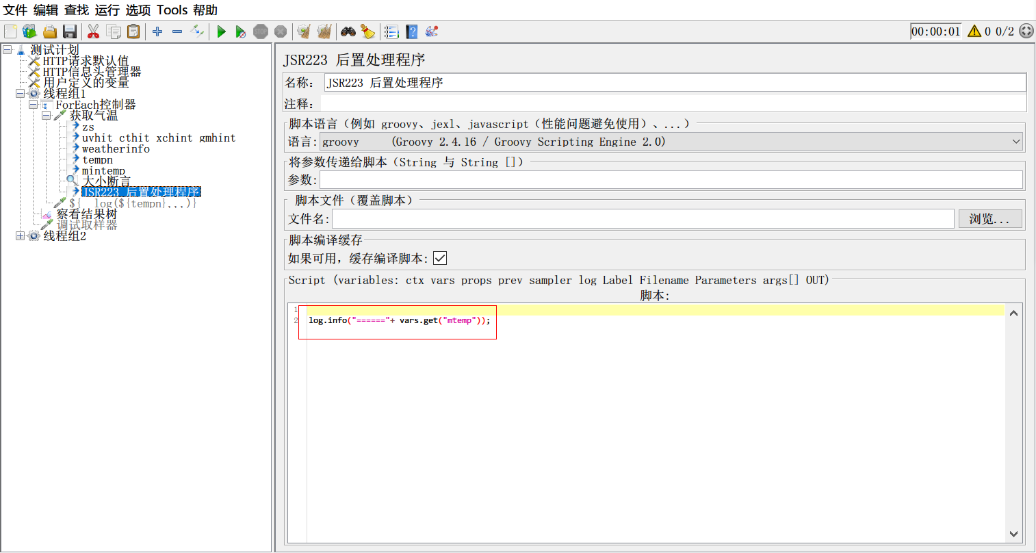This screenshot has height=553, width=1036.
Task: Click the 参数 parameters input field
Action: point(671,180)
